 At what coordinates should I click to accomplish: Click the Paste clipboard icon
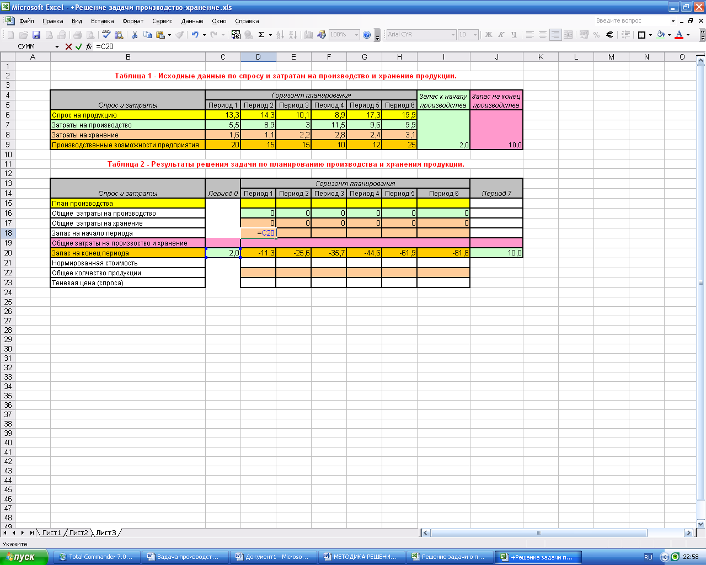tap(160, 35)
